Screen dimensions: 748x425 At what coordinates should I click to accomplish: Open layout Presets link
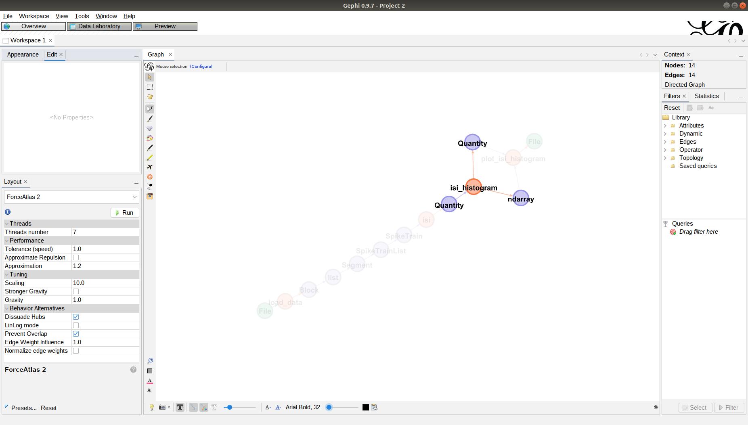click(x=24, y=408)
